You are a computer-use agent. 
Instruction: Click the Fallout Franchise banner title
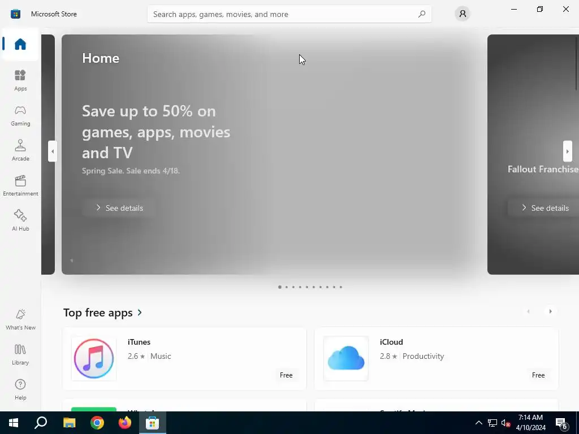(x=543, y=169)
